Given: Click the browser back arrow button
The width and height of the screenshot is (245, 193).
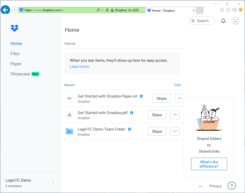Looking at the screenshot, I should click(5, 10).
